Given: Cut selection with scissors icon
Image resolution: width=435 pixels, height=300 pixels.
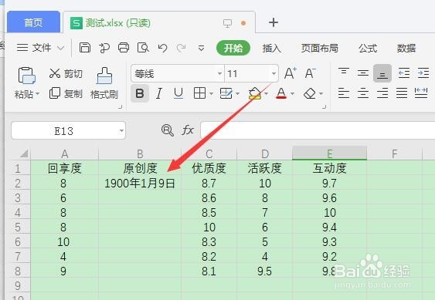Looking at the screenshot, I should (55, 73).
